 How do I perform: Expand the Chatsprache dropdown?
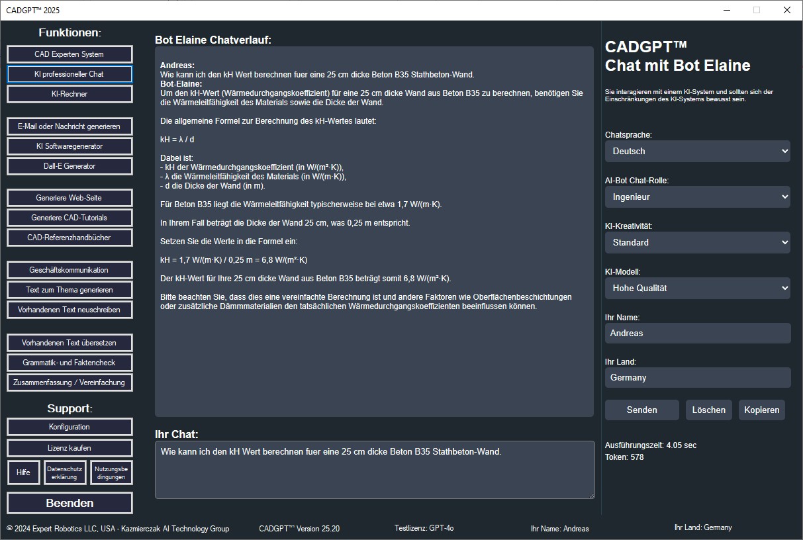point(698,151)
